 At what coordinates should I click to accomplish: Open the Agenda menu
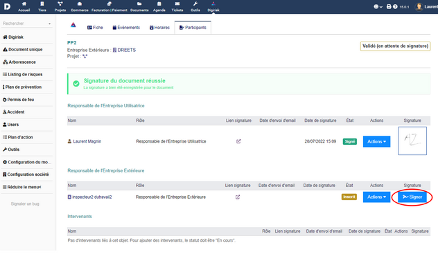pos(159,7)
